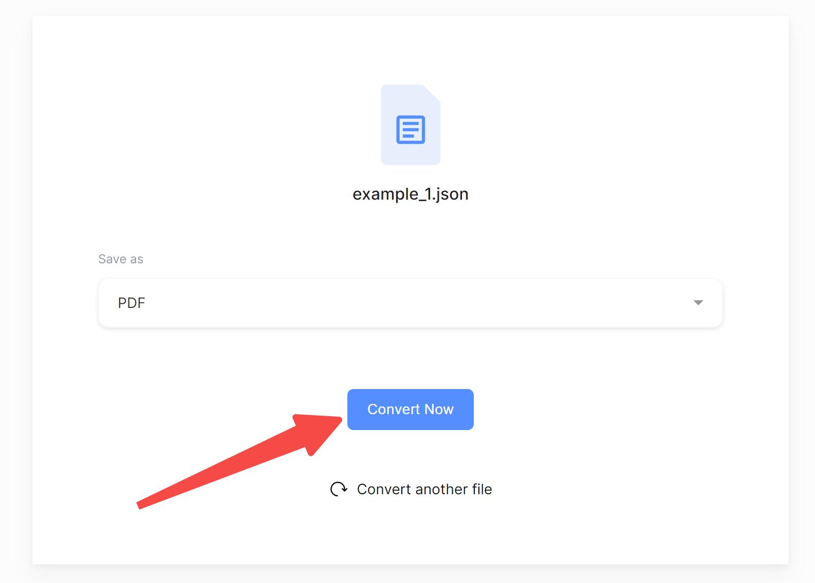This screenshot has height=583, width=815.
Task: Expand format list via dropdown arrow
Action: tap(698, 303)
